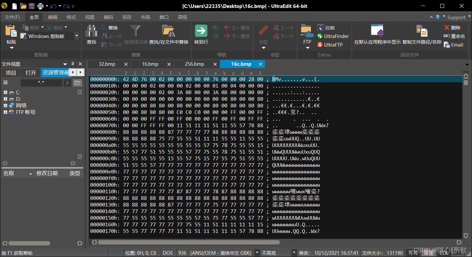Select the 打开 tab in File View

click(x=31, y=73)
